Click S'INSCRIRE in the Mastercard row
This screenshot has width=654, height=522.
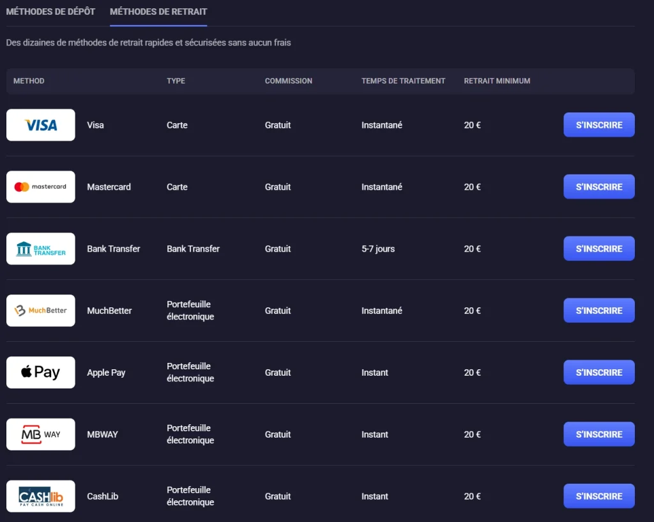click(599, 187)
